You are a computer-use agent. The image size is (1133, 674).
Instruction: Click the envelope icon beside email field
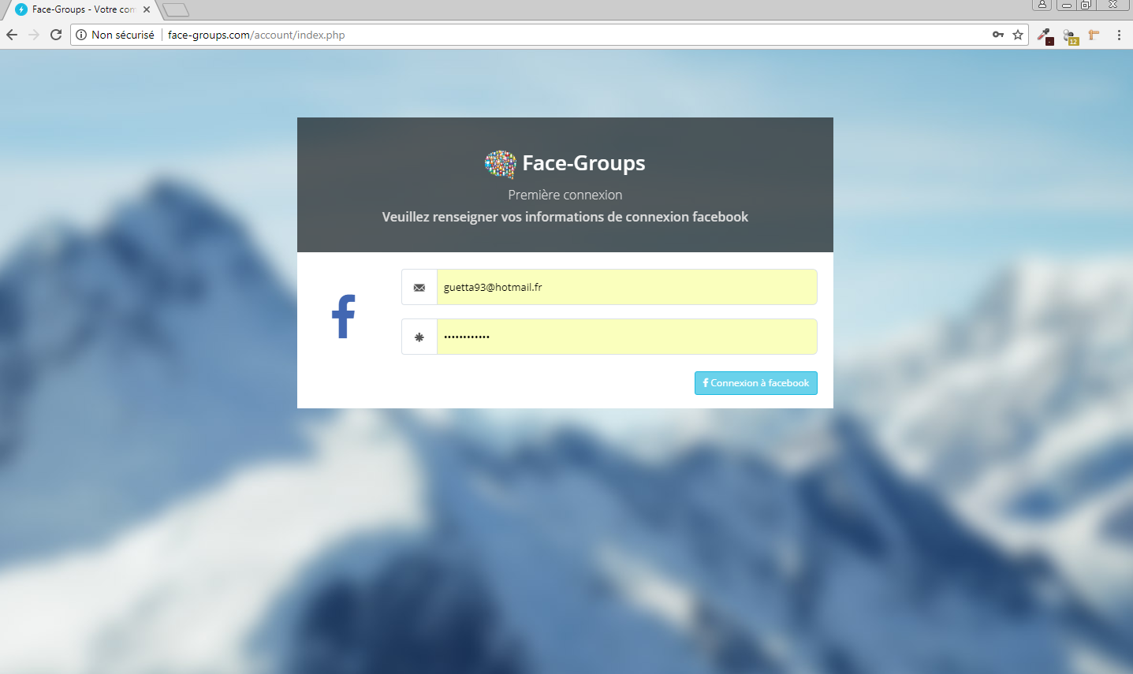(419, 288)
